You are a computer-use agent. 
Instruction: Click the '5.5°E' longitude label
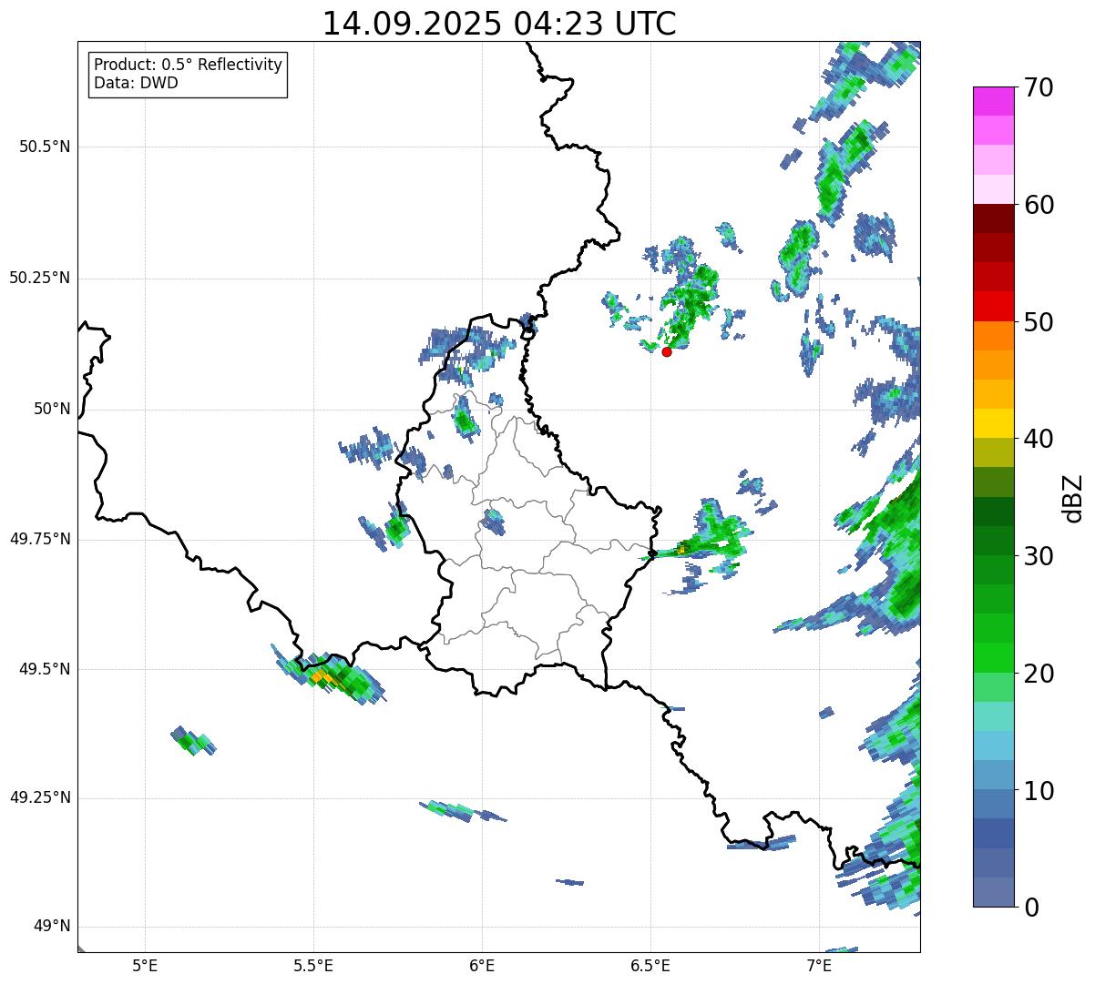[x=313, y=965]
